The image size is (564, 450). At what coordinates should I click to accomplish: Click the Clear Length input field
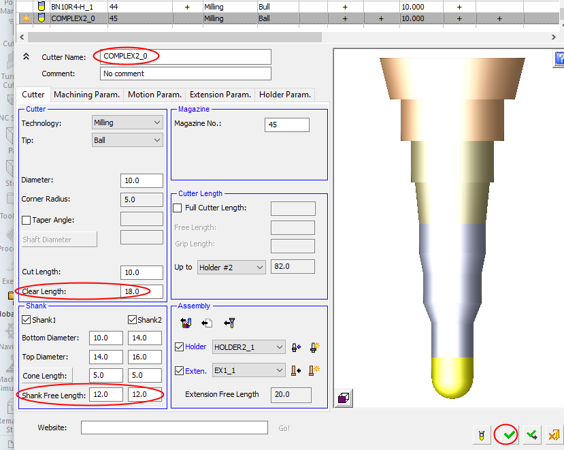pyautogui.click(x=142, y=291)
